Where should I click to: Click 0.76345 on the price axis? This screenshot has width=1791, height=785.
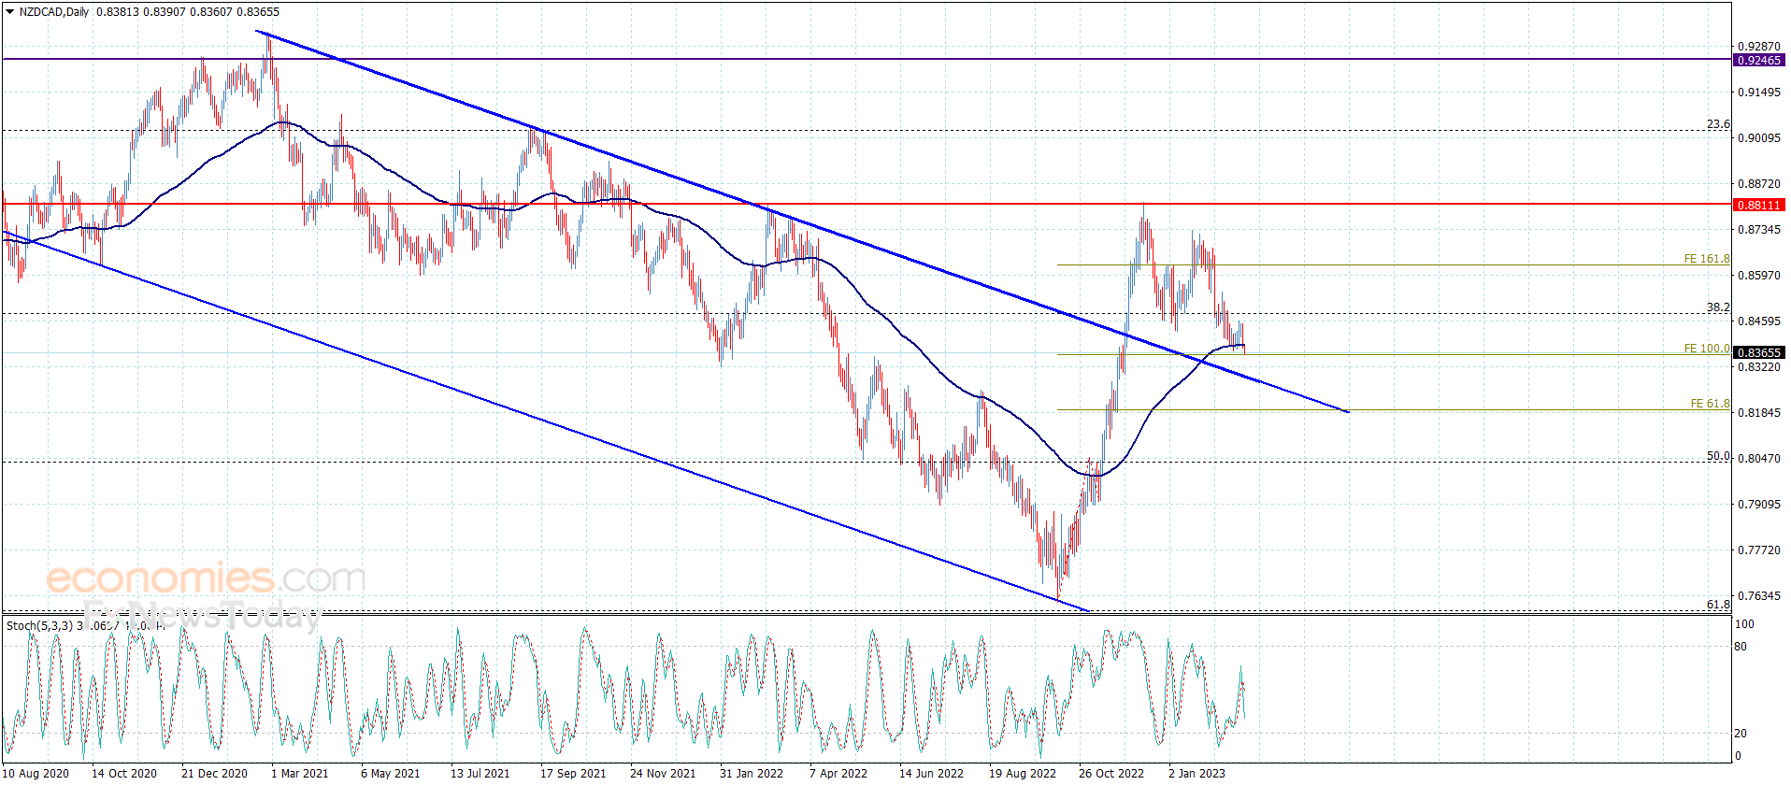tap(1758, 596)
